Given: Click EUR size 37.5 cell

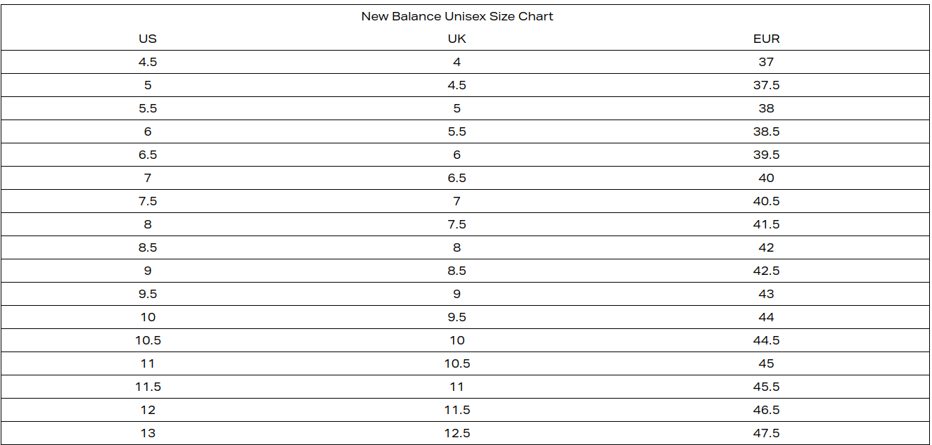Looking at the screenshot, I should pos(767,85).
